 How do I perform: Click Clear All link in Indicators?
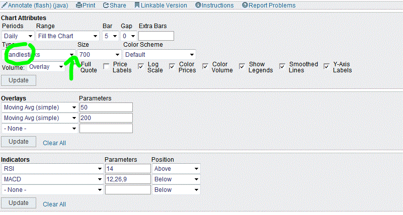click(x=54, y=204)
